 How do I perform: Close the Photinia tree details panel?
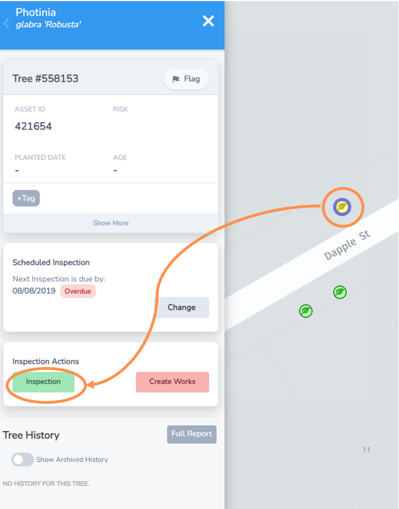pos(208,21)
